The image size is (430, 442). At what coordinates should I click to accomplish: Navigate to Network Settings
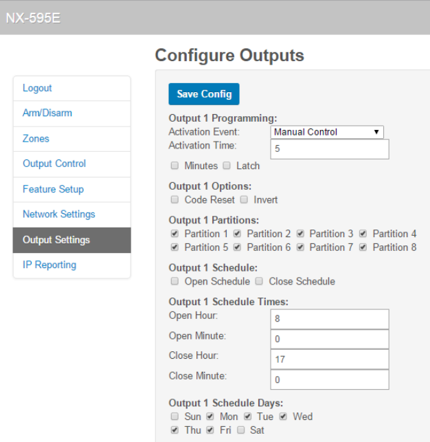point(58,214)
